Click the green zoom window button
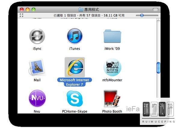This screenshot has height=128, width=179. tap(34, 9)
